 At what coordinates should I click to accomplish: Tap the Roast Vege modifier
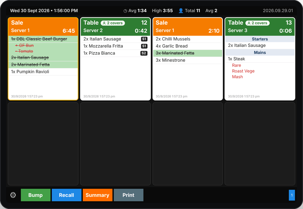coord(243,71)
